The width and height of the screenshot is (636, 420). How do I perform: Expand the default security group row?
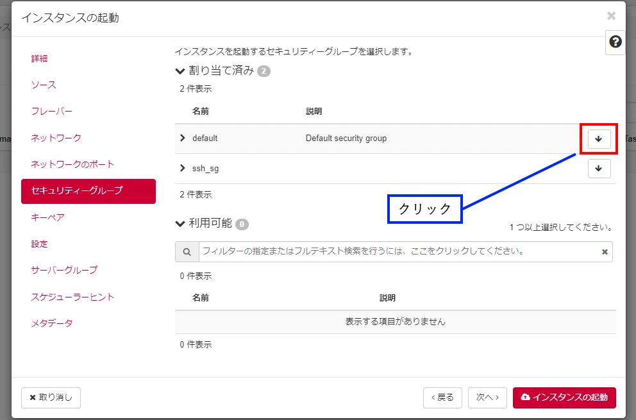[x=183, y=138]
